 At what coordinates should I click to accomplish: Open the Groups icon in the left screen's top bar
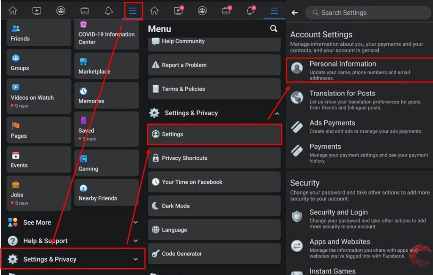pos(61,11)
